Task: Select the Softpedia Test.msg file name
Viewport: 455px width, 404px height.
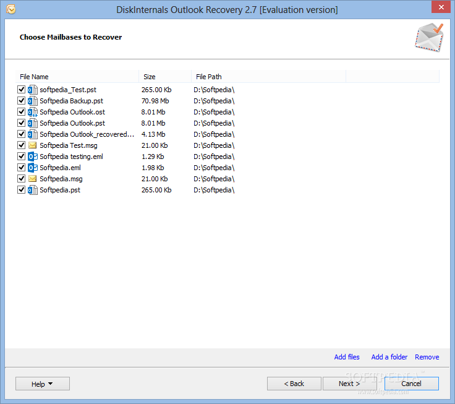Action: click(69, 145)
